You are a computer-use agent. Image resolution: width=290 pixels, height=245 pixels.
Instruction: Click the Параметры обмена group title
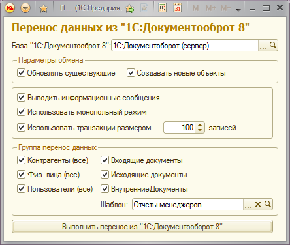pyautogui.click(x=51, y=60)
